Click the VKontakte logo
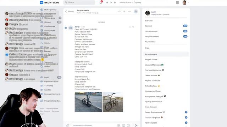The width and height of the screenshot is (227, 127). point(49,2)
